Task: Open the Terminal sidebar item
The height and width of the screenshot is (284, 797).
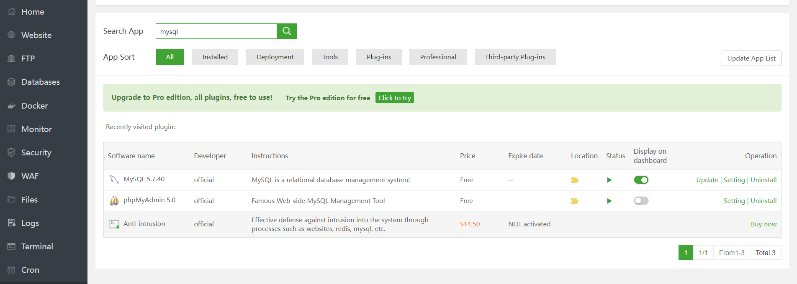Action: 37,246
